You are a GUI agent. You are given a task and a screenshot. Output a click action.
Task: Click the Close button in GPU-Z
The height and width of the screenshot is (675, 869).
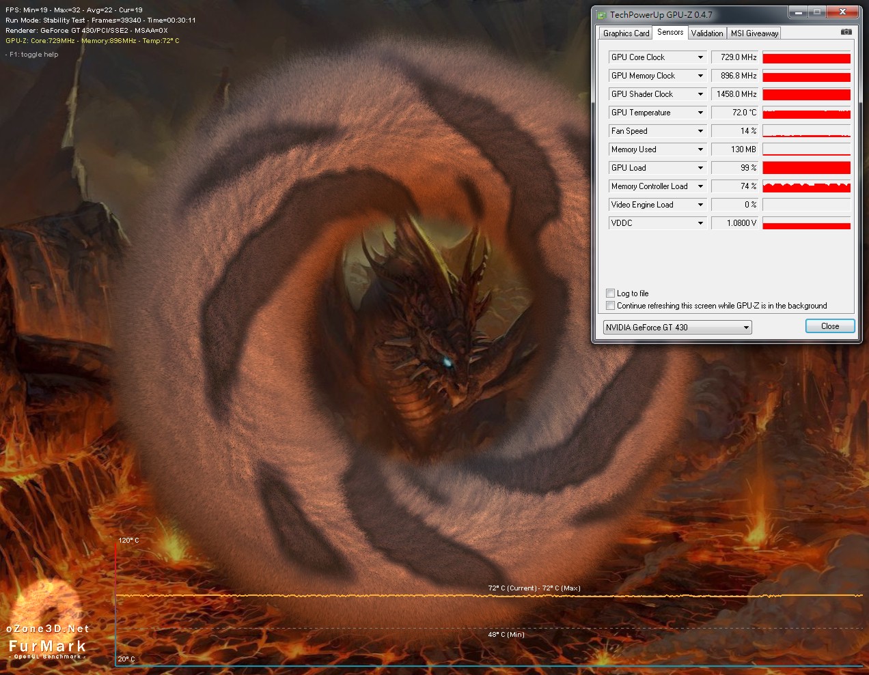pyautogui.click(x=830, y=326)
